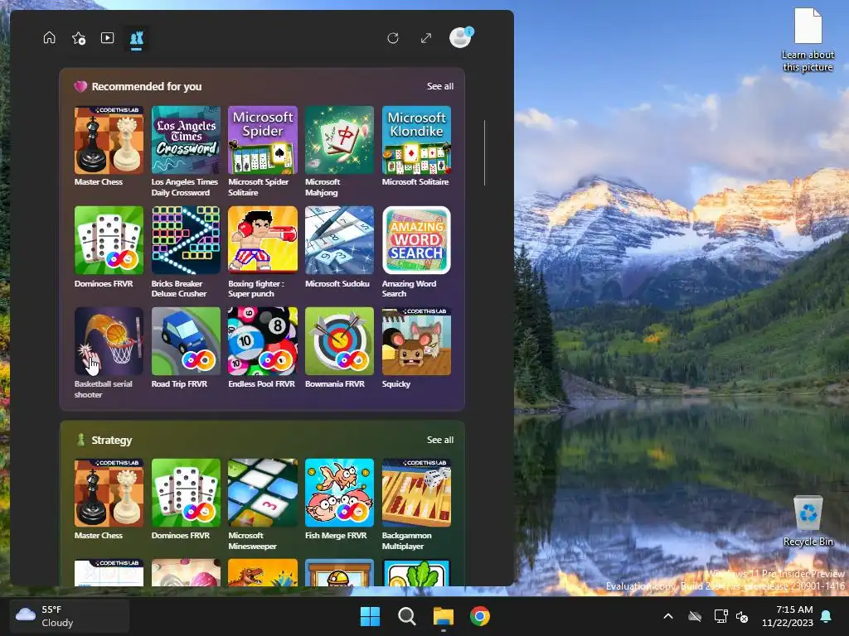This screenshot has height=636, width=849.
Task: Select the Recycle Bin desktop icon
Action: pyautogui.click(x=808, y=521)
